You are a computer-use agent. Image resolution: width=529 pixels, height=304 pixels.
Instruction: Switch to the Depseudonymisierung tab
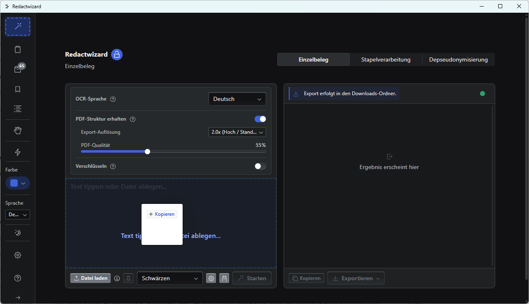click(459, 59)
